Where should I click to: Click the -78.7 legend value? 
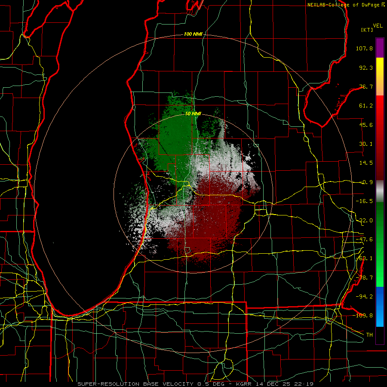[x=364, y=278]
